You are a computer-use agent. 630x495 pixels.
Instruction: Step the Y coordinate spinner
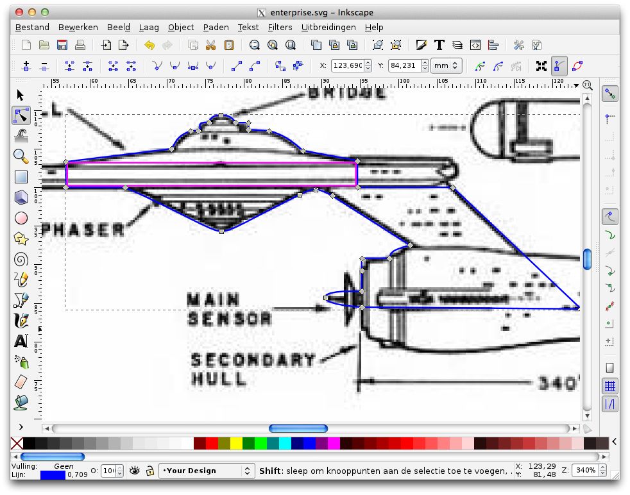425,65
